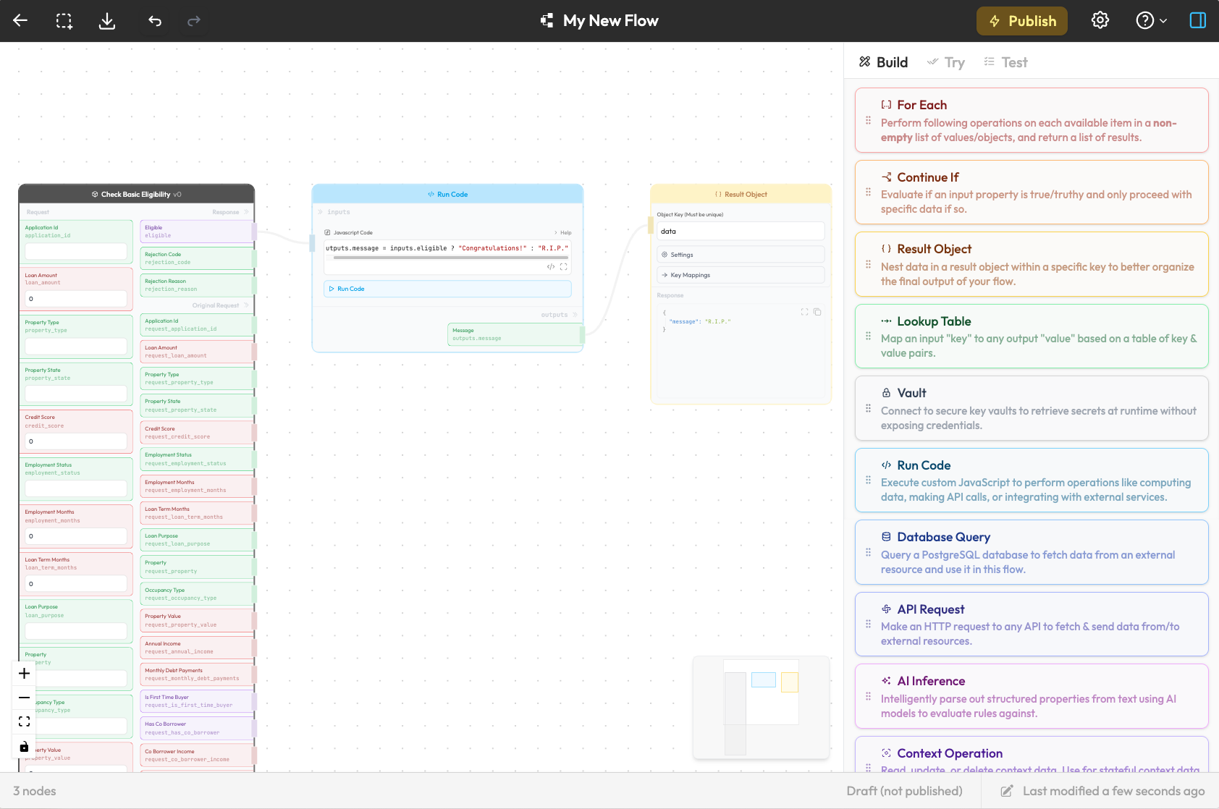Screen dimensions: 1219x809
Task: Toggle the canvas lock
Action: coord(24,746)
